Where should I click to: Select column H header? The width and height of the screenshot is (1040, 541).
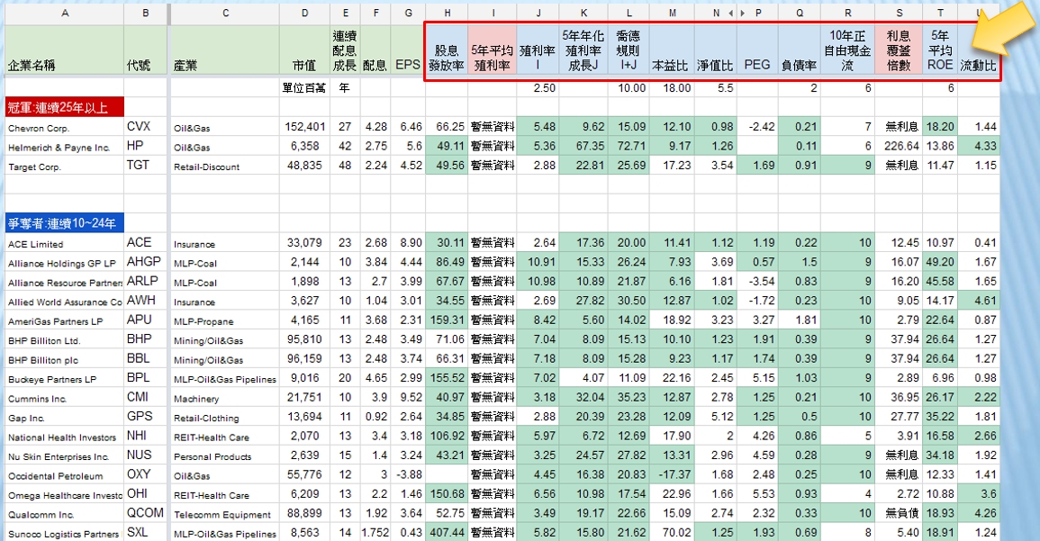click(x=447, y=13)
